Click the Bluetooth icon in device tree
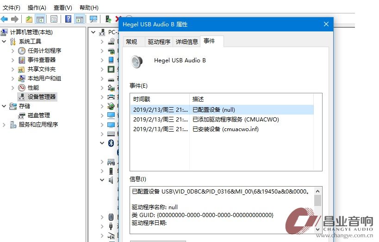The height and width of the screenshot is (242, 379). coord(111,143)
